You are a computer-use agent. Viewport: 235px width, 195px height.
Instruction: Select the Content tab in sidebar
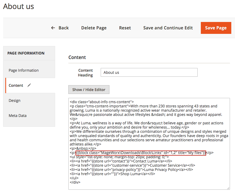pos(30,85)
